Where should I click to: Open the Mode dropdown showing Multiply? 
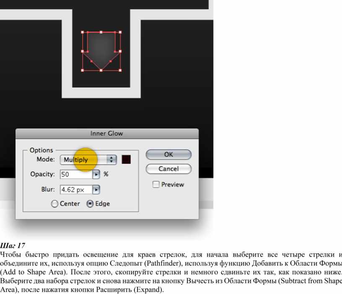(x=88, y=160)
